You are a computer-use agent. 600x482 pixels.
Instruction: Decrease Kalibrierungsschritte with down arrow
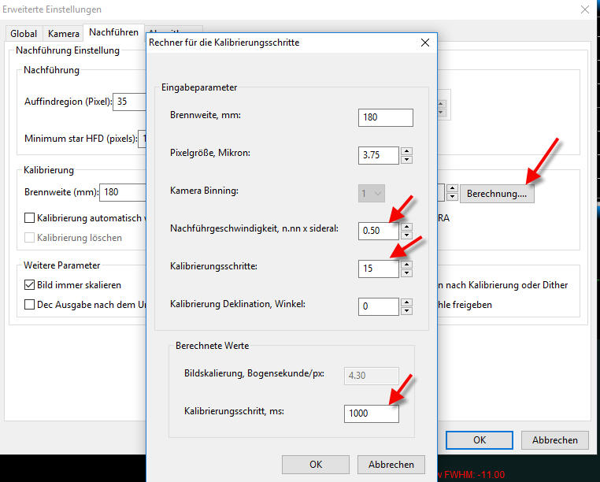[406, 273]
